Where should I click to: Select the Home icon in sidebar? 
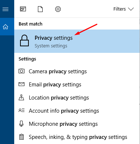[5, 27]
